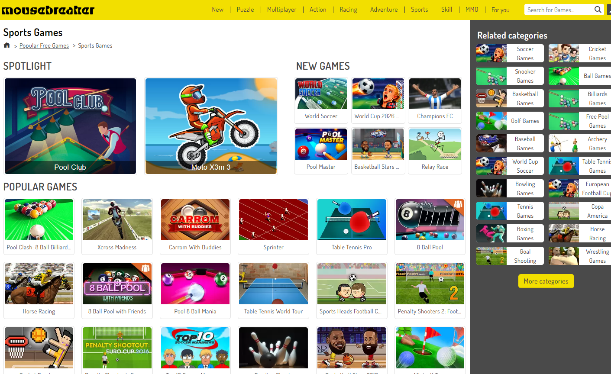Open the Xcross Madness game
The width and height of the screenshot is (611, 374).
coord(117,226)
